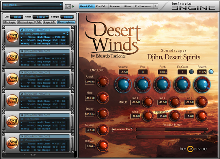Open the Preferences tab

143,6
